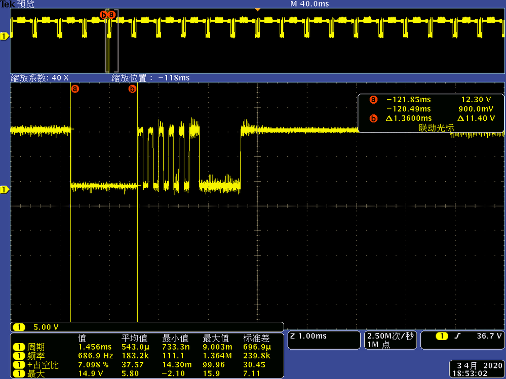This screenshot has width=506, height=379.
Task: Click cursor a marker in the overview strip
Action: coord(111,15)
